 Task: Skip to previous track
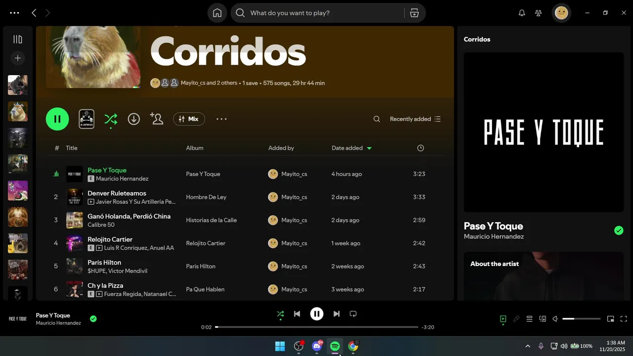297,313
